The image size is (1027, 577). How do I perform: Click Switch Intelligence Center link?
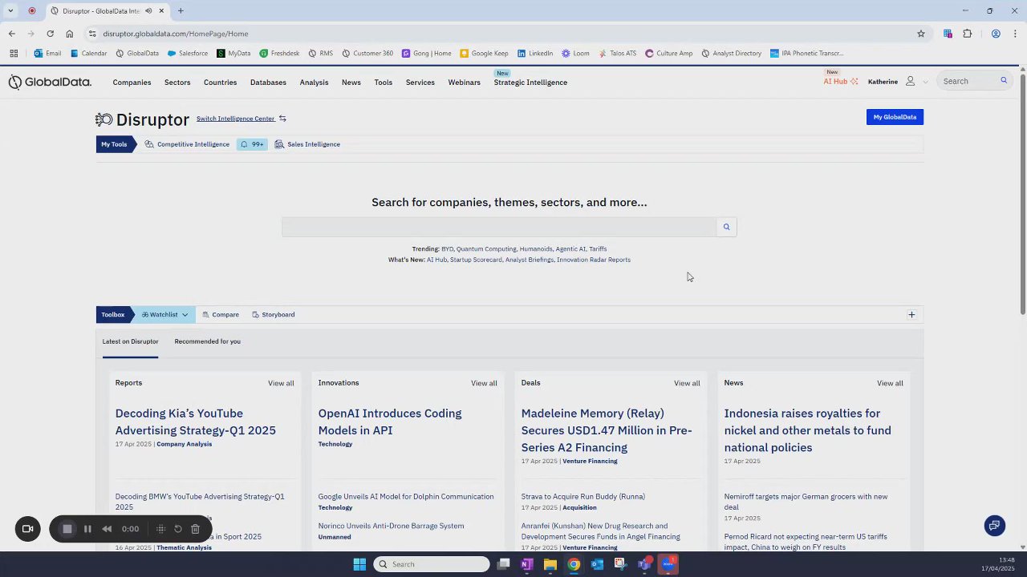[235, 119]
